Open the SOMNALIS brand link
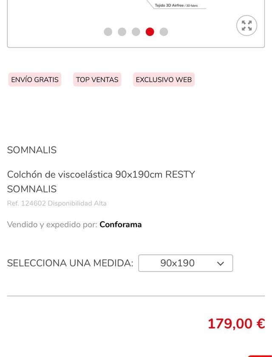Screen dimensions: 272x357 point(32,150)
